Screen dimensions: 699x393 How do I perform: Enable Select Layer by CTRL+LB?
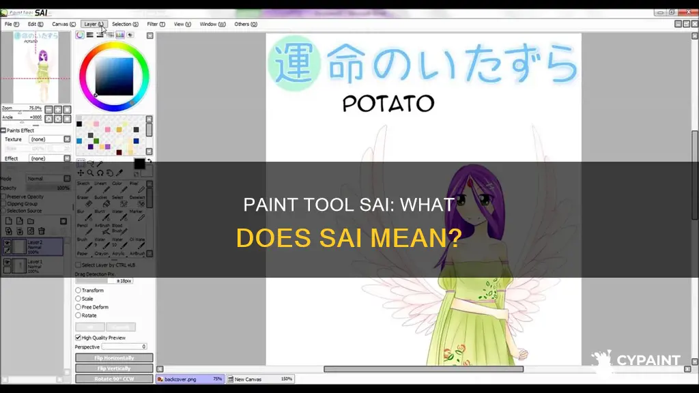(x=78, y=265)
